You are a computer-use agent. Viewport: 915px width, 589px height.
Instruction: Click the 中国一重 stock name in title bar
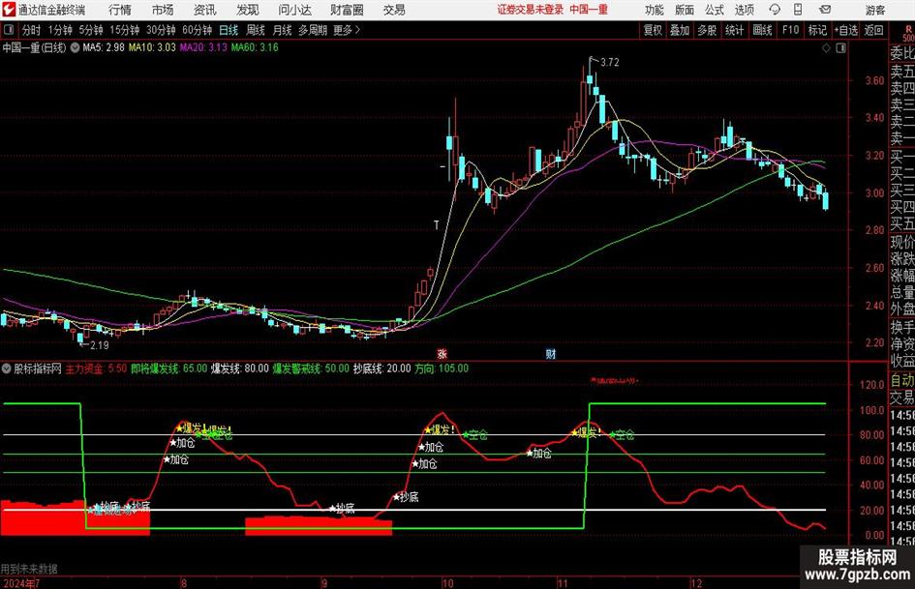[589, 10]
